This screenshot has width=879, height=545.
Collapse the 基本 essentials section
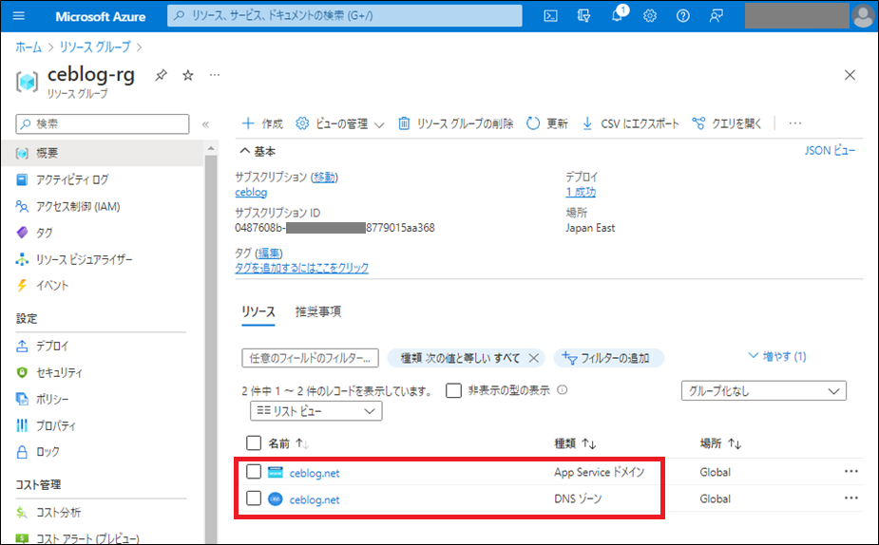[x=258, y=151]
